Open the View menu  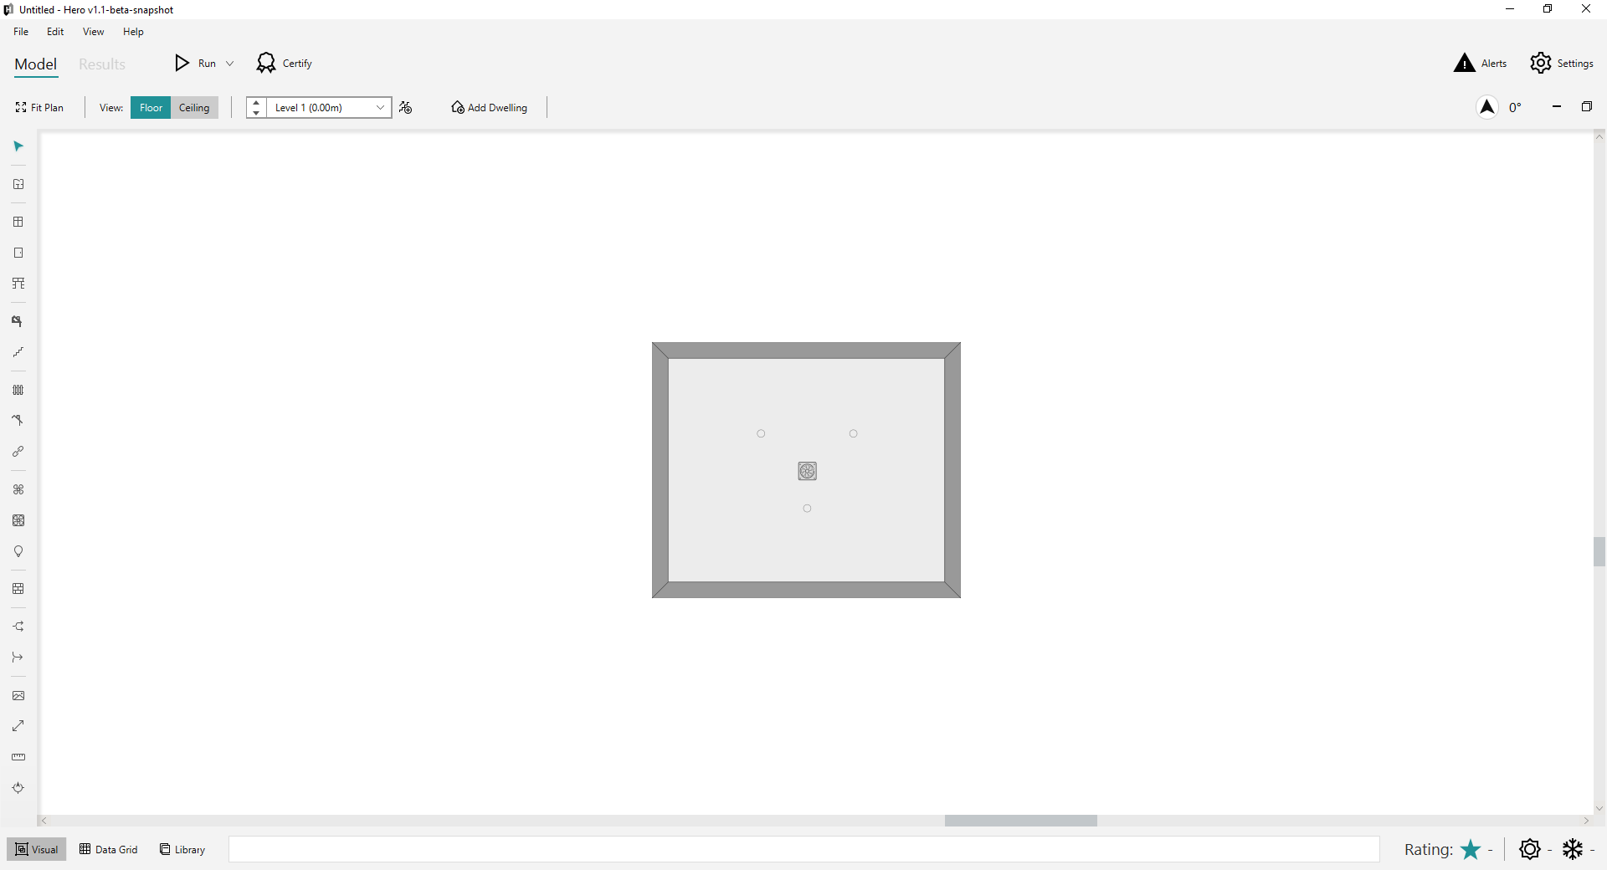(93, 32)
